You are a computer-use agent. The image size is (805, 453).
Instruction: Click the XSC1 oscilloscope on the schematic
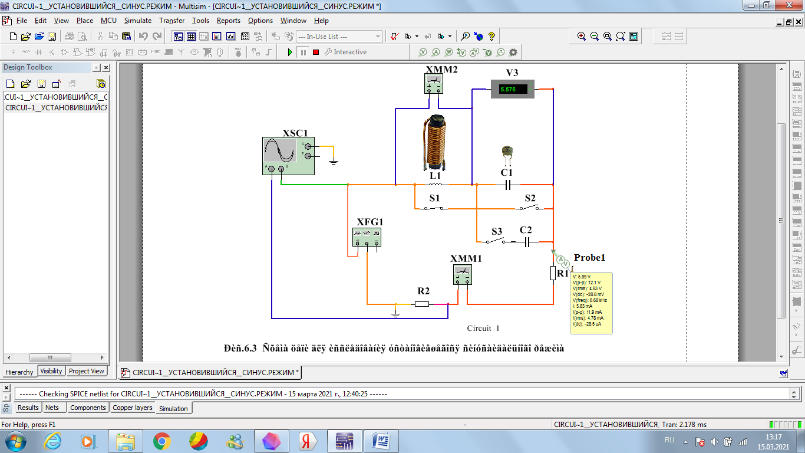point(288,156)
